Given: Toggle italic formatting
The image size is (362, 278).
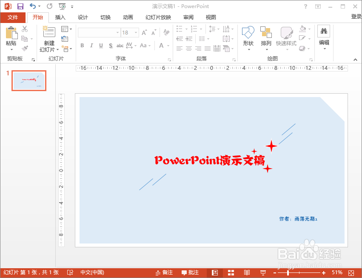Looking at the screenshot, I should point(91,46).
